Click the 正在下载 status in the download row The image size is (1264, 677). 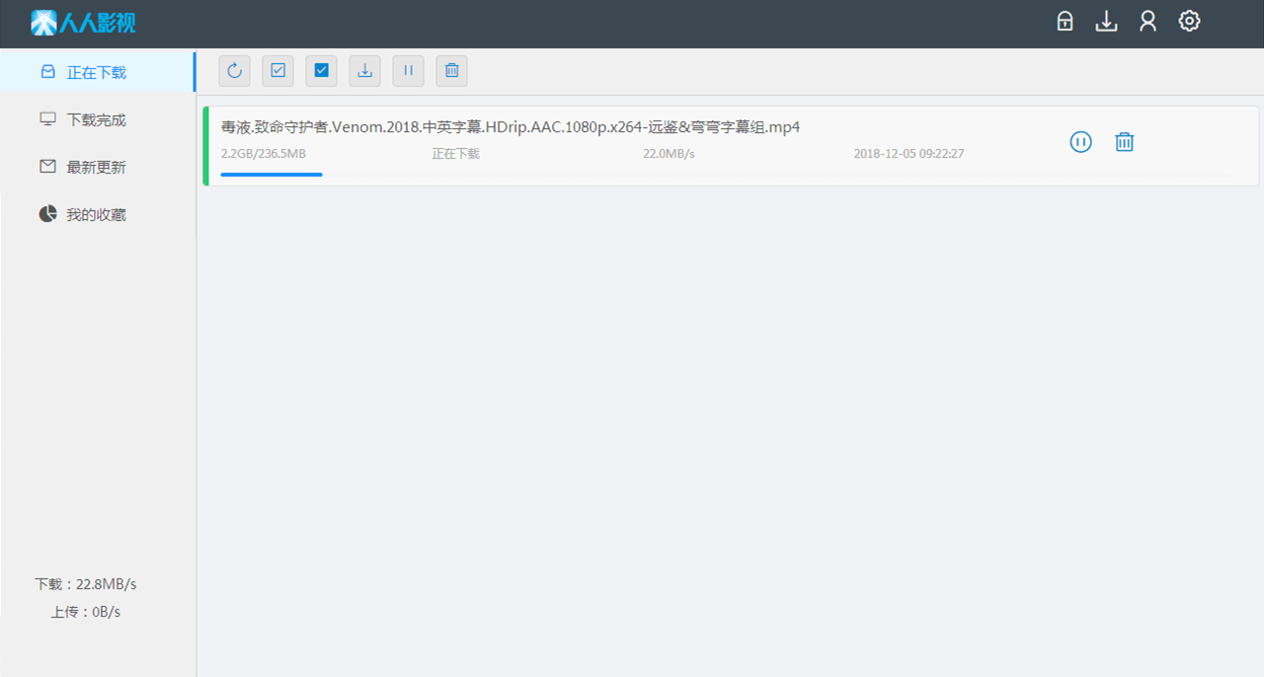(x=455, y=154)
